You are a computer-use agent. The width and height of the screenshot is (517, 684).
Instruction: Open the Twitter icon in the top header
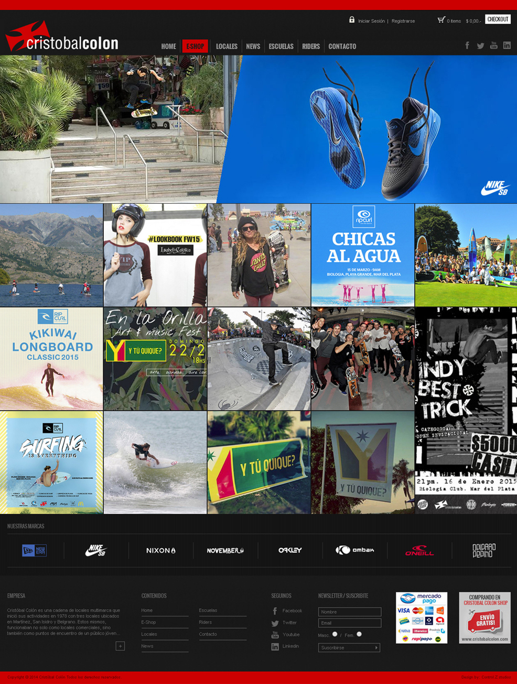click(x=480, y=46)
